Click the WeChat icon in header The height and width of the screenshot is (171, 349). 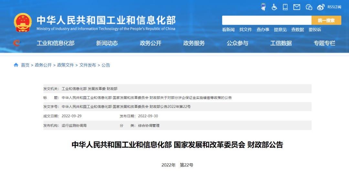309,7
